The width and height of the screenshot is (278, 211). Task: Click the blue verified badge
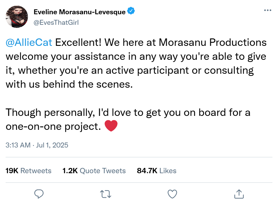click(x=131, y=12)
